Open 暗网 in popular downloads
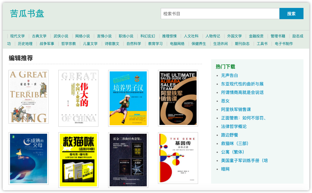The width and height of the screenshot is (312, 193). [x=225, y=169]
